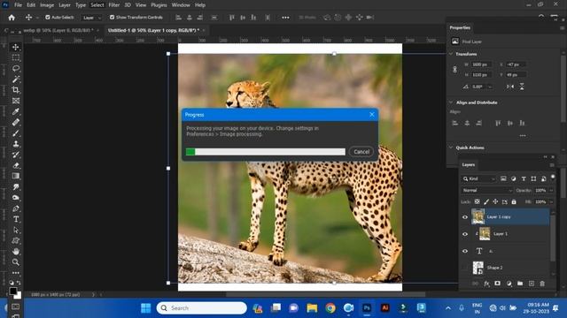Toggle layer filtering on/off switch

click(x=553, y=177)
